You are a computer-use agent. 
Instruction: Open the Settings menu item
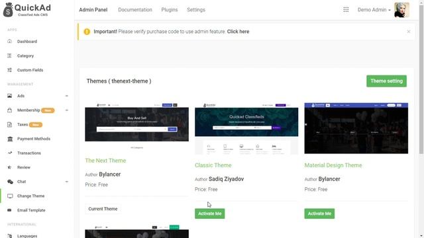[x=196, y=10]
